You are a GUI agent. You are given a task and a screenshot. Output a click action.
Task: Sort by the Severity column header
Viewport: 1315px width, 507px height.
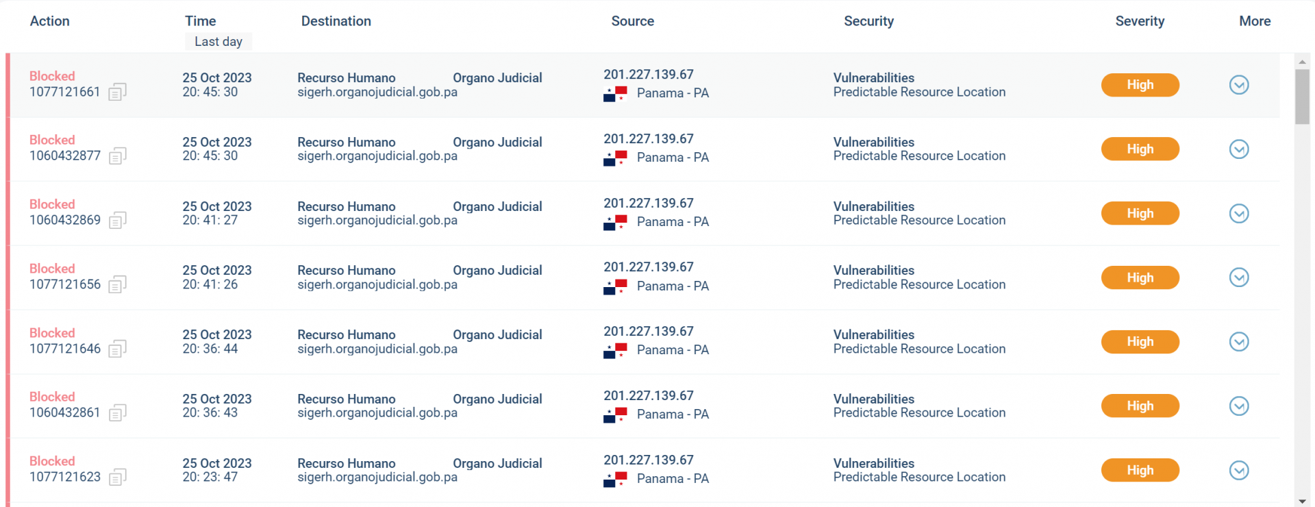[1140, 21]
